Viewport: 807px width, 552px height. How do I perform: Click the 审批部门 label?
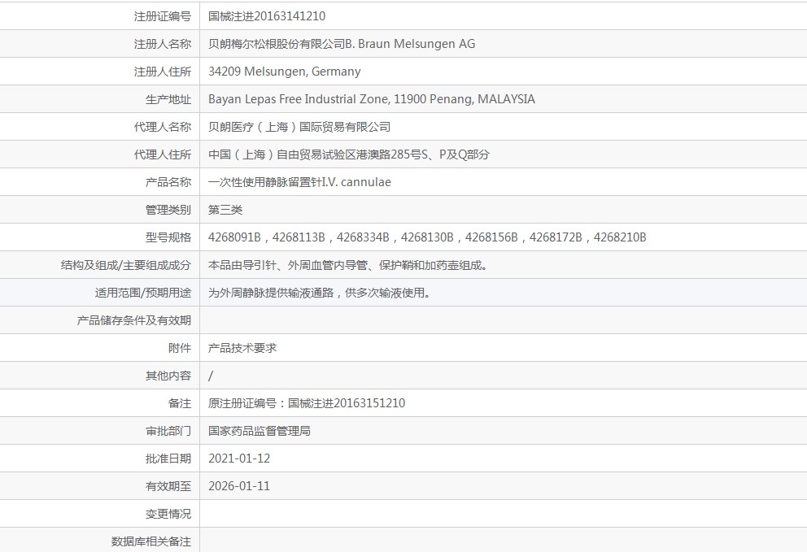(168, 431)
